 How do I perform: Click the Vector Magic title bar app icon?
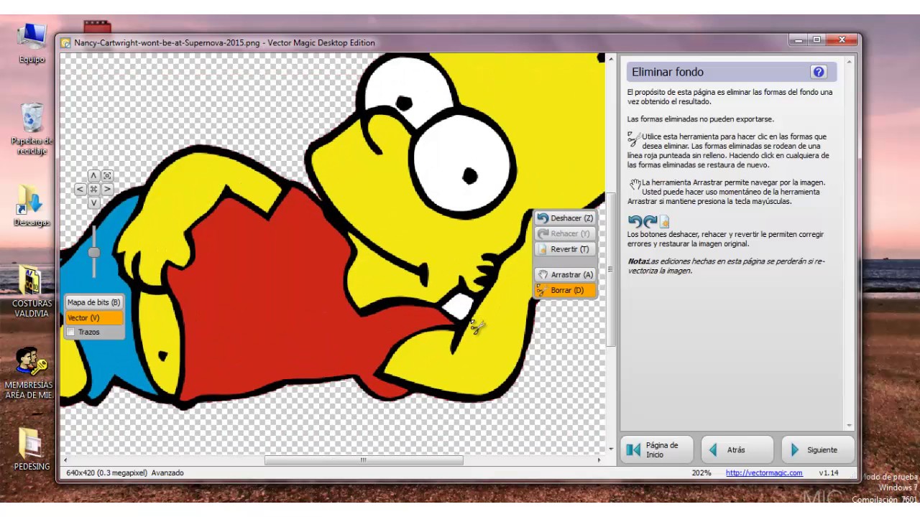[65, 43]
